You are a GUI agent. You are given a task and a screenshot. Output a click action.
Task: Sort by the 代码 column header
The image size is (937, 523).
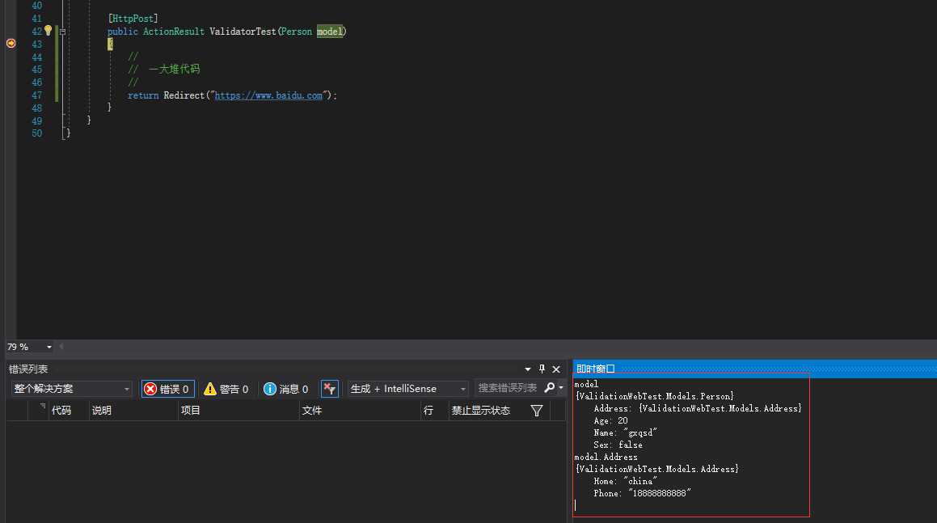tap(61, 411)
